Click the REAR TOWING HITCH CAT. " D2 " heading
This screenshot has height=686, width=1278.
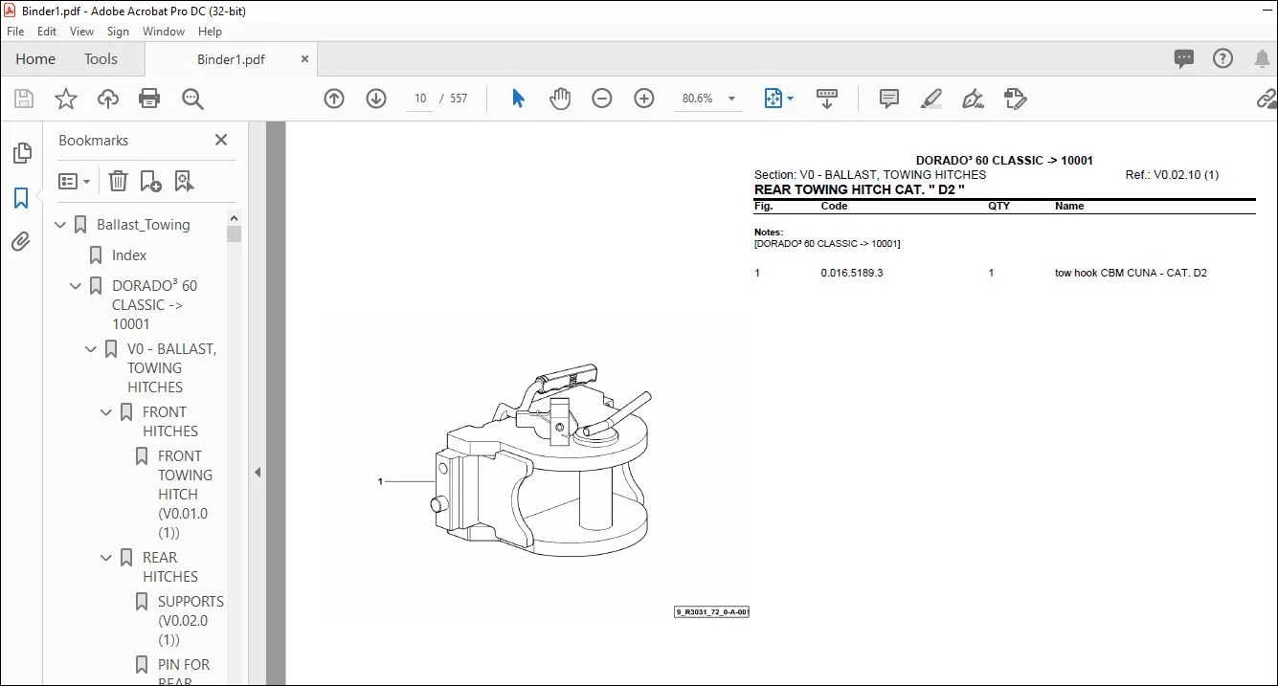[x=859, y=189]
